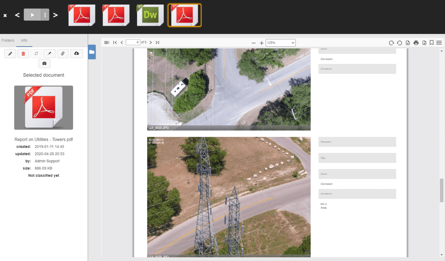This screenshot has height=261, width=445.
Task: Select the edit (pencil) tool for the document
Action: pyautogui.click(x=10, y=53)
